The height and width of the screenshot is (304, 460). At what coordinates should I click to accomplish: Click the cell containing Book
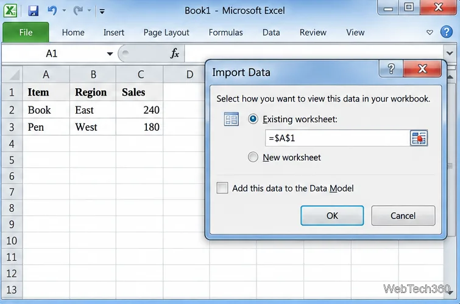[46, 110]
